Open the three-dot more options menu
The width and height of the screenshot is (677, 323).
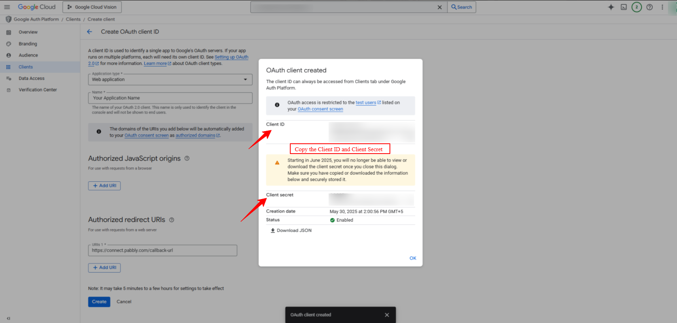662,7
